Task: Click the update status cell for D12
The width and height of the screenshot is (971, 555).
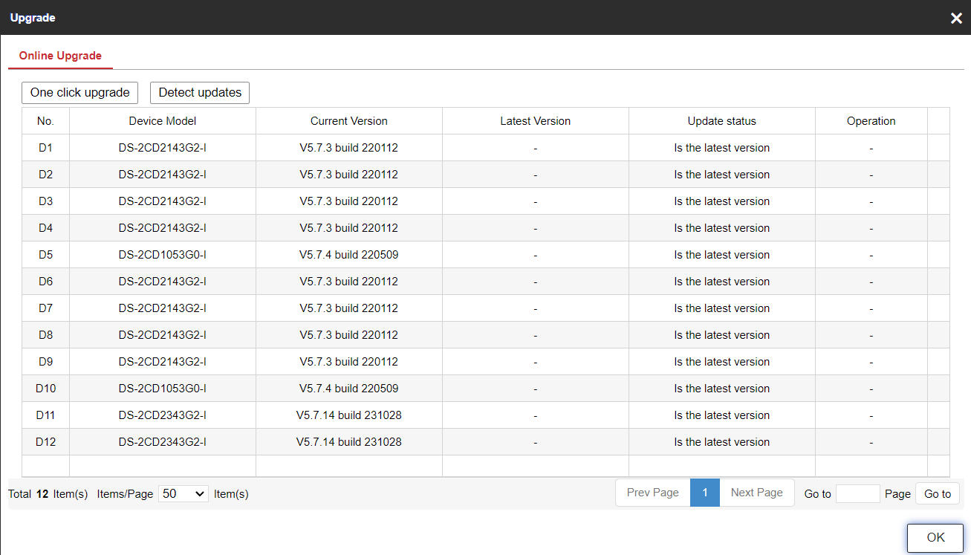Action: pyautogui.click(x=721, y=442)
